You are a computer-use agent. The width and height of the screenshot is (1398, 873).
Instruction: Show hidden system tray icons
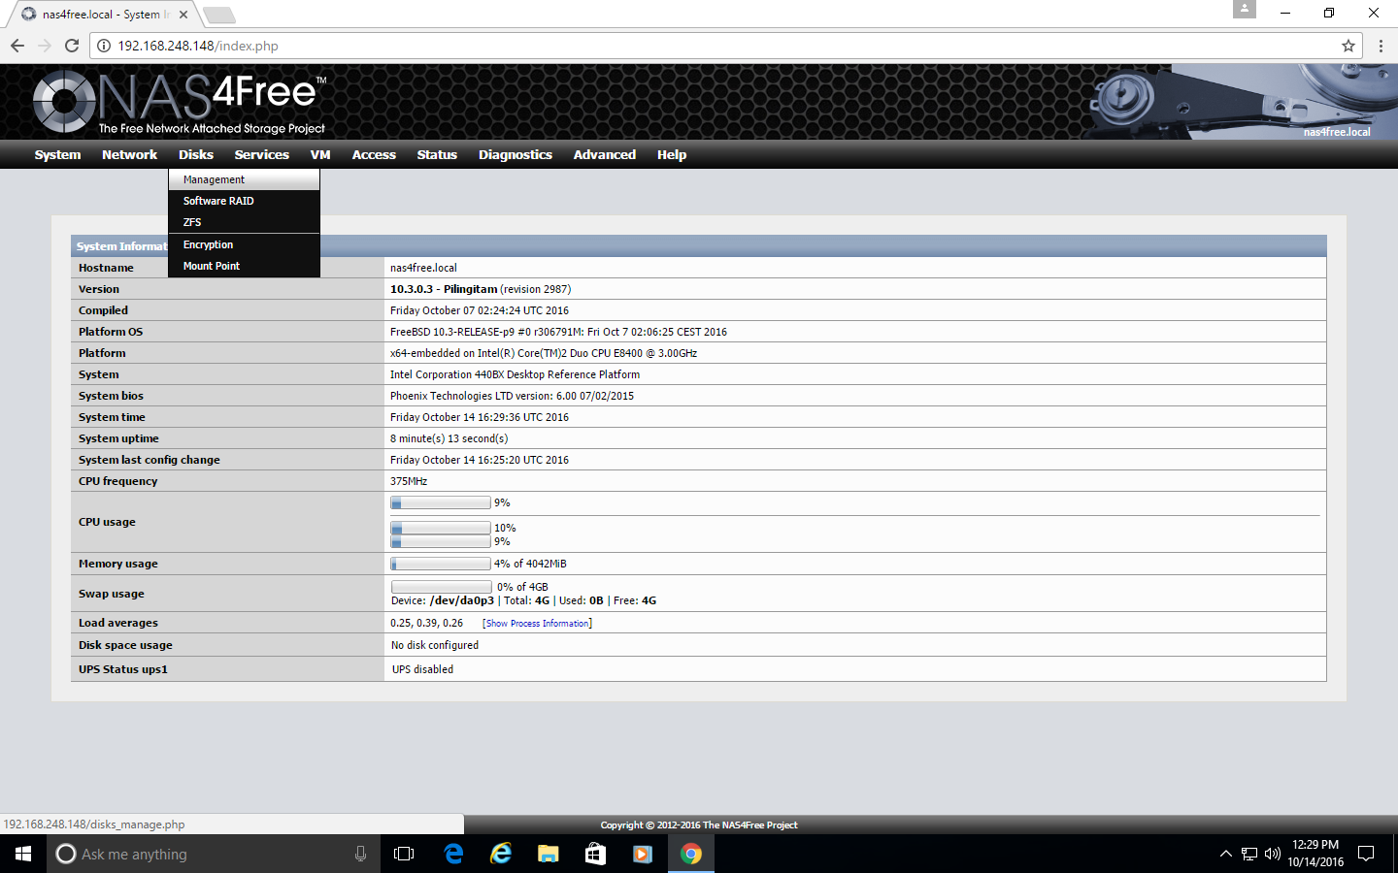coord(1225,854)
